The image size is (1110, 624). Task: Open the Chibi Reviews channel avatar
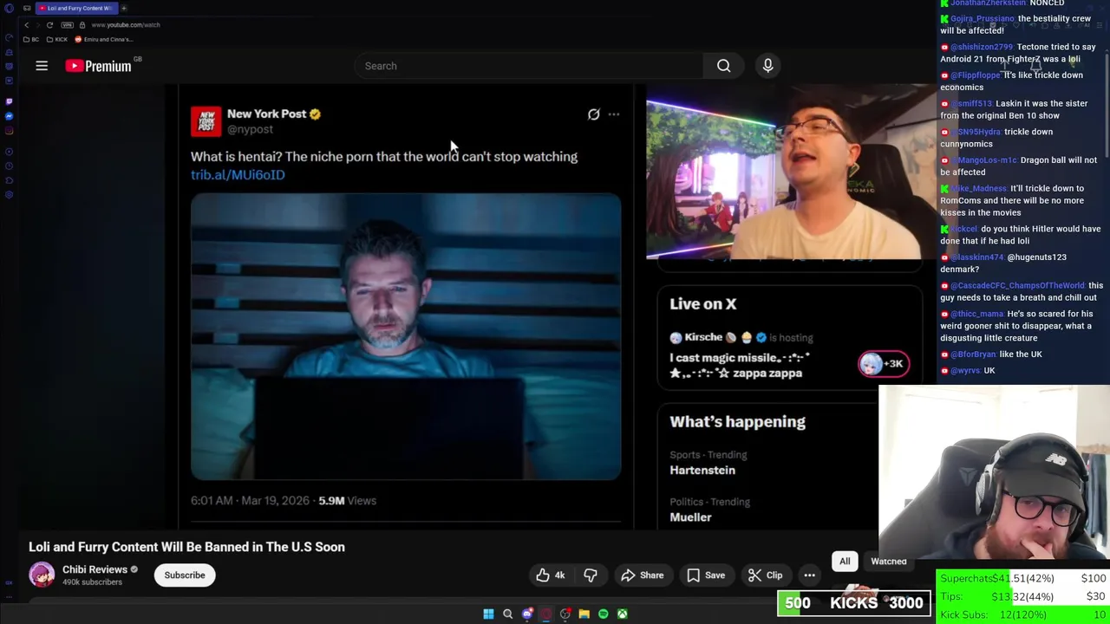tap(42, 575)
